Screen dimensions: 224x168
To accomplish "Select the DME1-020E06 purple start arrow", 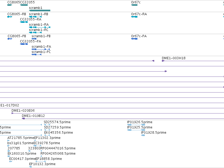I will coord(13,113).
